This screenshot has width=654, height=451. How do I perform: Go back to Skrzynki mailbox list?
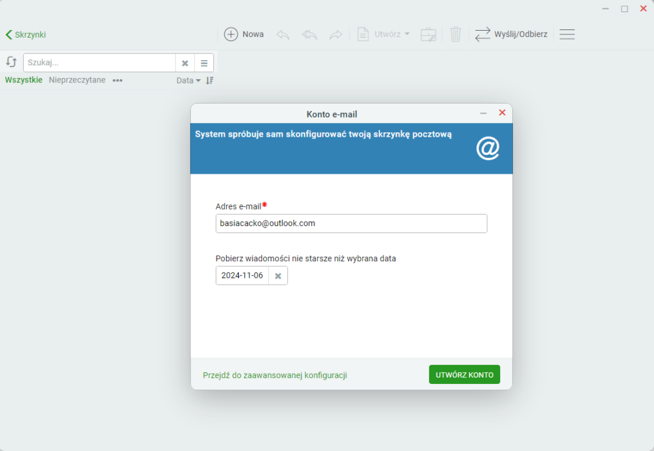coord(26,34)
